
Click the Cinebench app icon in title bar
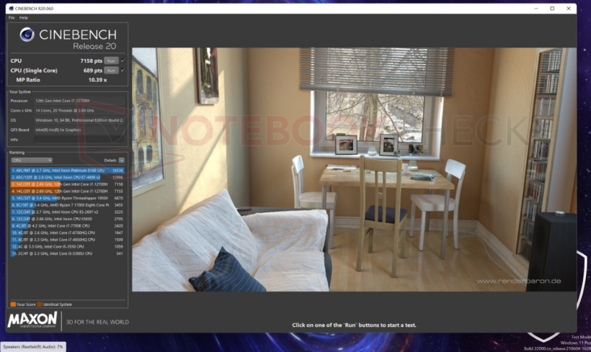(x=11, y=9)
